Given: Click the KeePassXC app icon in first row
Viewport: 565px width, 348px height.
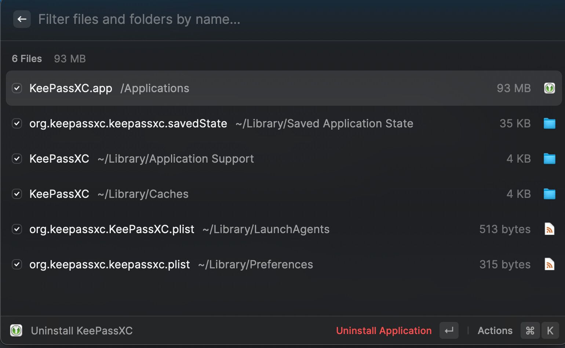Looking at the screenshot, I should coord(549,88).
